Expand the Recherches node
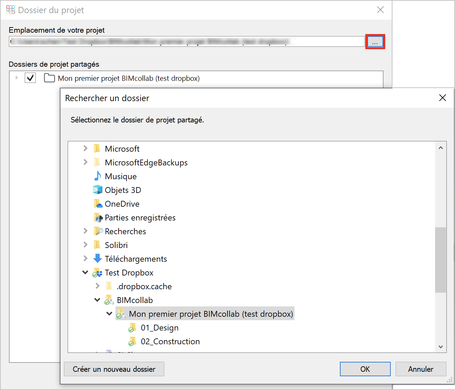 coord(86,231)
